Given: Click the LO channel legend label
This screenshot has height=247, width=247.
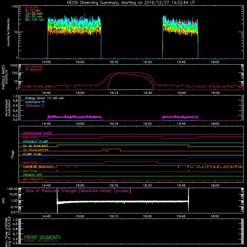Looking at the screenshot, I should pyautogui.click(x=34, y=67).
